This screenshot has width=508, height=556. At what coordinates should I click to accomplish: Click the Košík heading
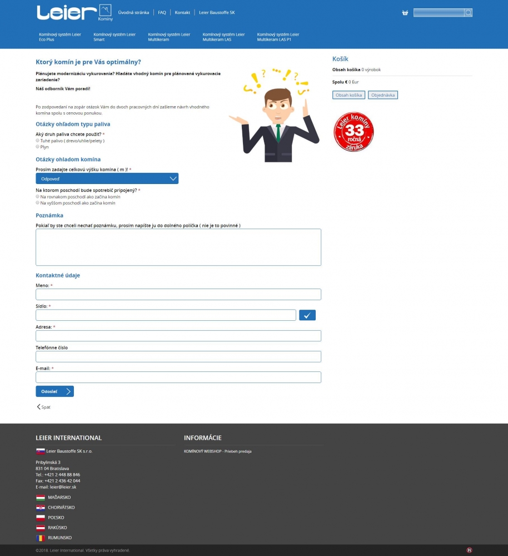click(x=340, y=59)
